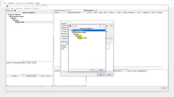Image resolution: width=174 pixels, height=97 pixels.
Task: Click Наименование материала column header
Action: [74, 12]
